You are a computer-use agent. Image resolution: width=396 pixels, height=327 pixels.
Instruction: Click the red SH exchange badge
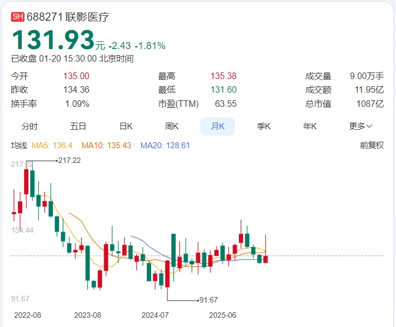click(x=18, y=17)
